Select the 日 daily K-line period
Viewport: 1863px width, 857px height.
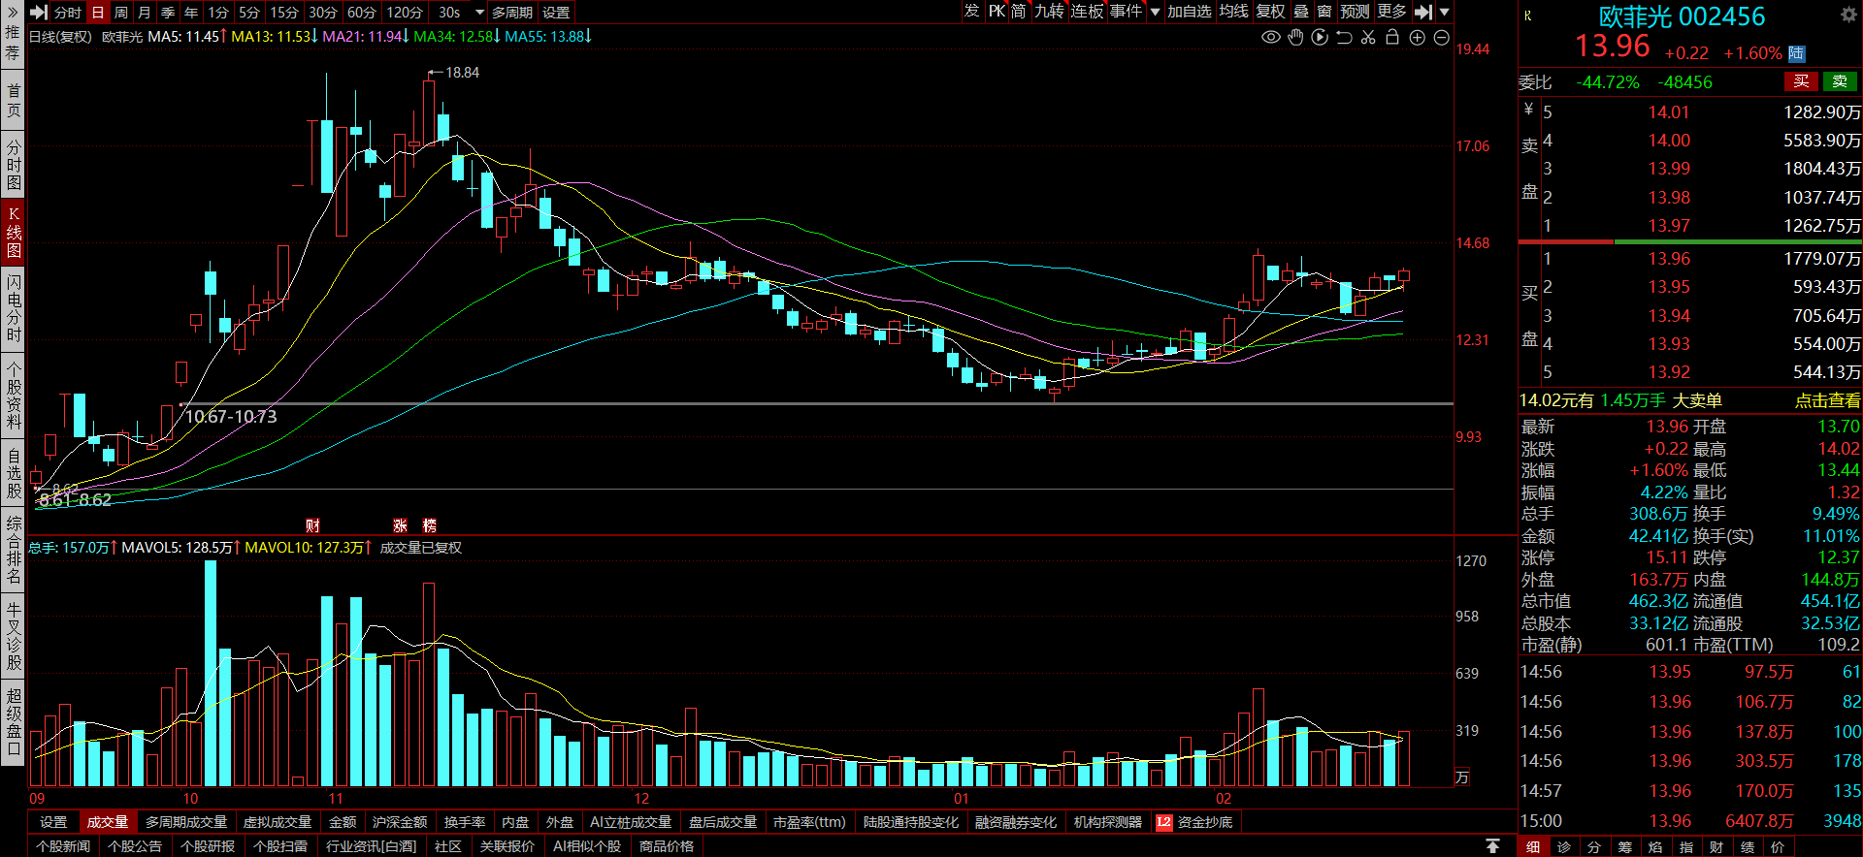[x=98, y=12]
